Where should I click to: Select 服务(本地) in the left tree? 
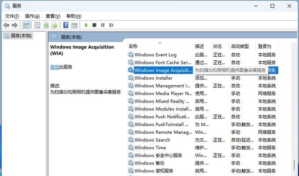[18, 36]
